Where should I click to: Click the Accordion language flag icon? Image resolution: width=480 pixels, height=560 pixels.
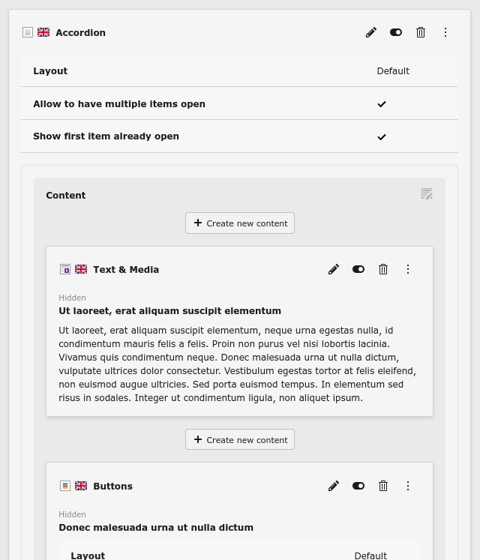point(43,32)
